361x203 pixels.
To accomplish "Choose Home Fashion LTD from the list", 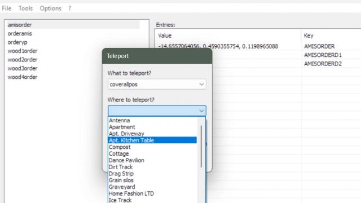I will 152,193.
